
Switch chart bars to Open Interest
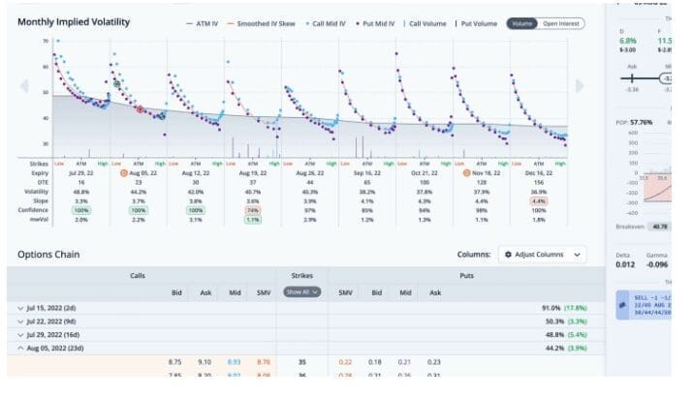(561, 22)
